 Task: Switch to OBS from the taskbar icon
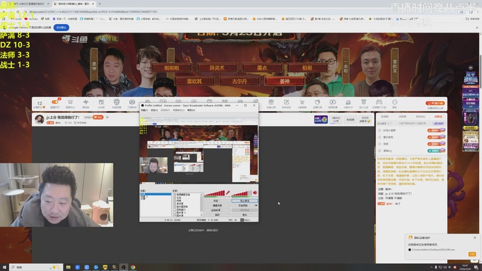click(x=124, y=267)
